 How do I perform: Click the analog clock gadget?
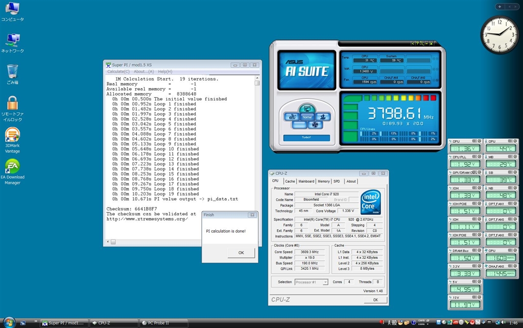point(500,35)
